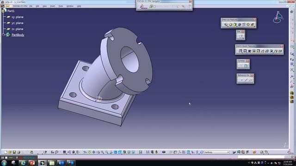Select the Slot tool
Viewport: 296px width, 166px height.
click(267, 51)
